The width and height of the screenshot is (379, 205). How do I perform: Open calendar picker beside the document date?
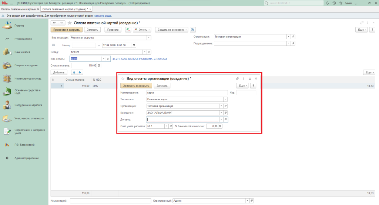click(x=134, y=45)
